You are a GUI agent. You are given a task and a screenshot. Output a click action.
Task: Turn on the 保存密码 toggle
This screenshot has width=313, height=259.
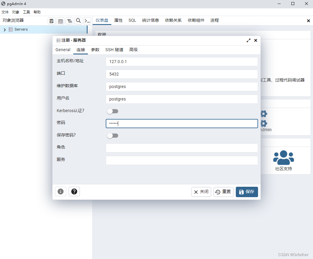[113, 135]
